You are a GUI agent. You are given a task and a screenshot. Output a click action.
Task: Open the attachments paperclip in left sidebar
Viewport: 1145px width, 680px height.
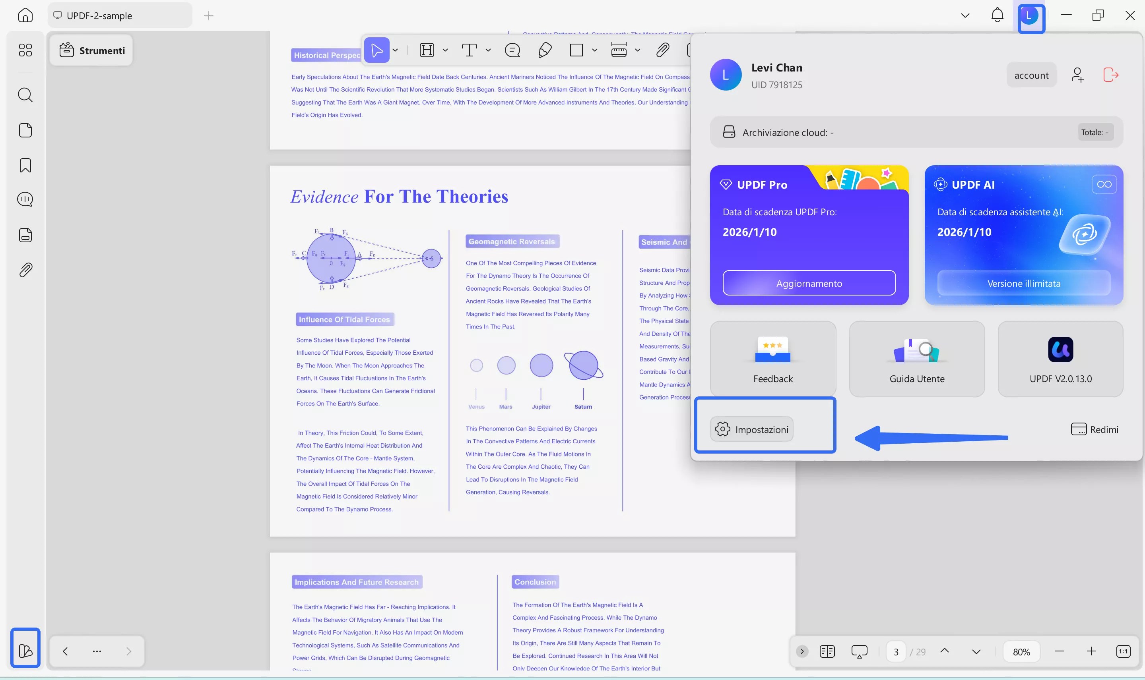point(25,270)
